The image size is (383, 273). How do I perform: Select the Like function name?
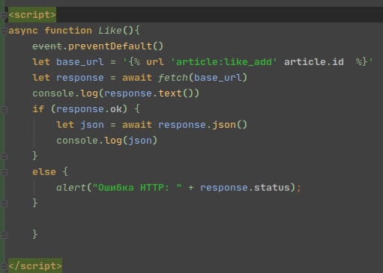click(x=110, y=31)
